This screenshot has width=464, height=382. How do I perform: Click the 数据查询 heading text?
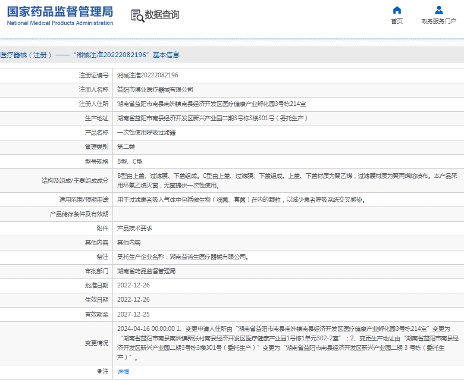coord(162,14)
